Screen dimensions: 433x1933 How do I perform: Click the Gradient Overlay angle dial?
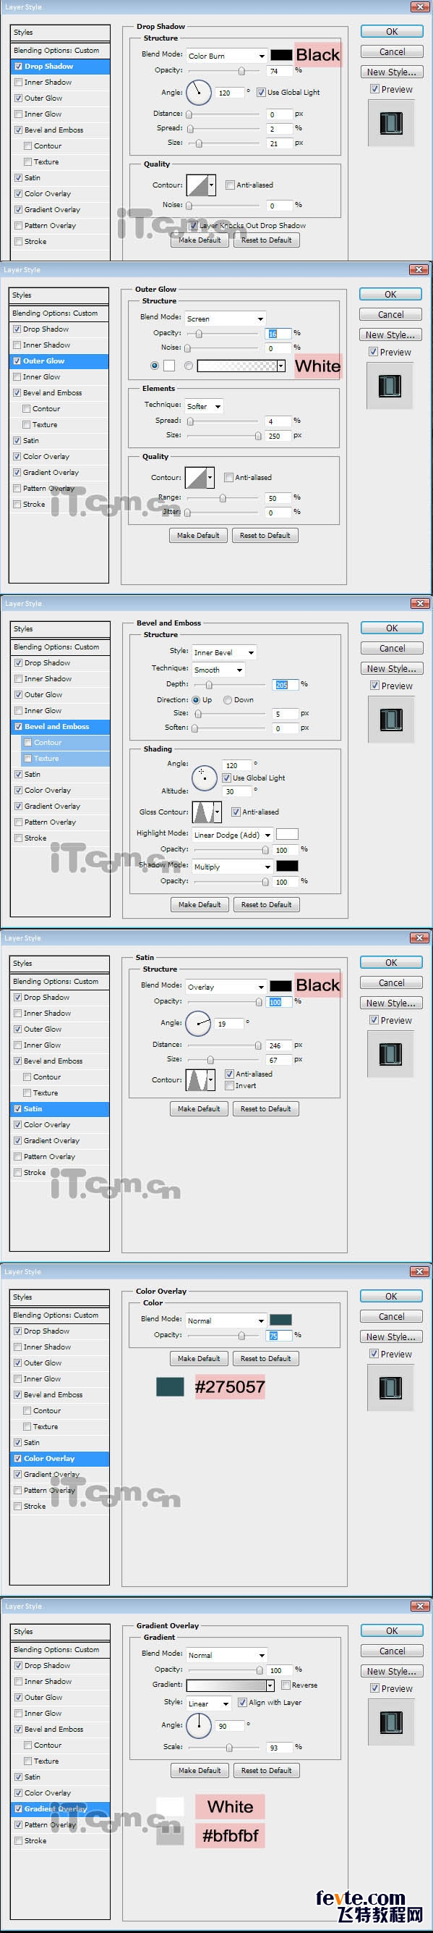(199, 1725)
